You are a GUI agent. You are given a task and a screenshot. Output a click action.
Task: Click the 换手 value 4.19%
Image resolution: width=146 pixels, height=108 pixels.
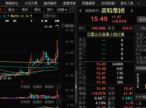tap(101, 103)
